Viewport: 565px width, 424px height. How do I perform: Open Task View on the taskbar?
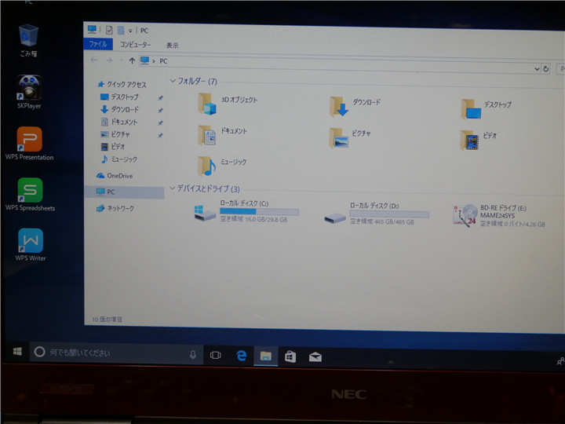pos(216,356)
